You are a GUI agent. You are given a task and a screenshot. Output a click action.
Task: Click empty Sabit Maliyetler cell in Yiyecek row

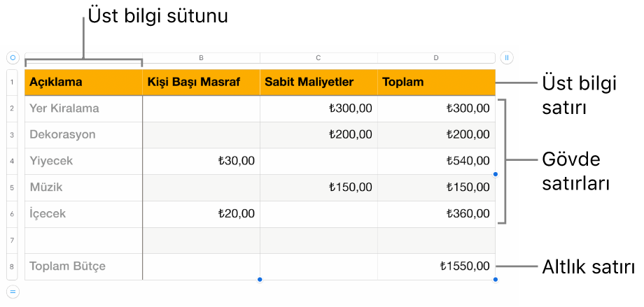(318, 162)
